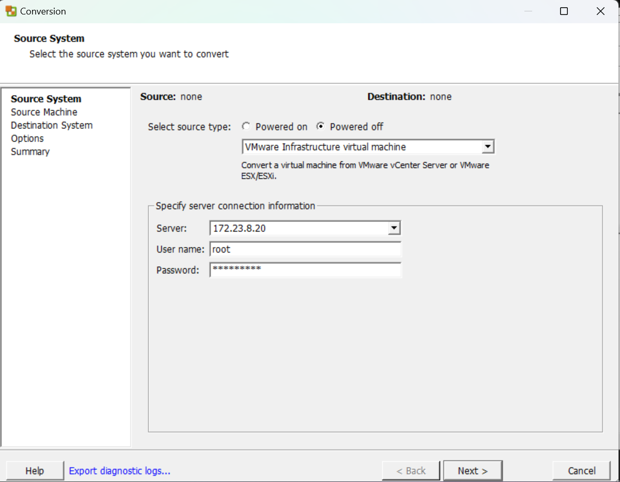Click the Next button
Viewport: 620px width, 482px height.
pos(473,471)
